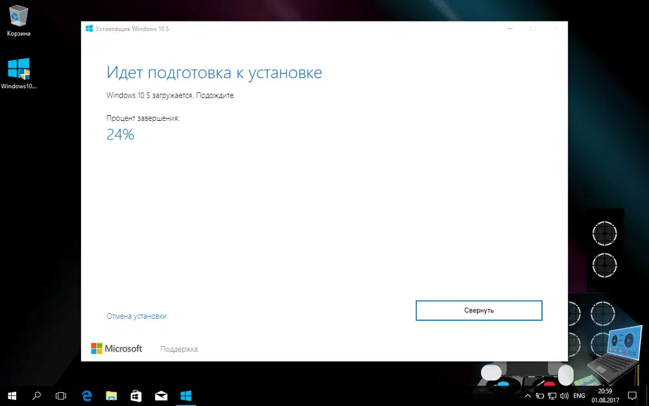Click the Свернуть button

tap(479, 311)
